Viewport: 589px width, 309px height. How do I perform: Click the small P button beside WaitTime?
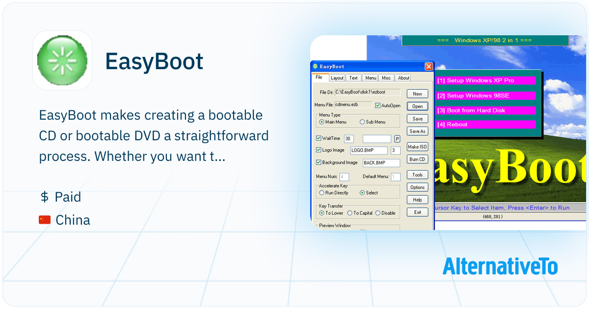tap(397, 139)
